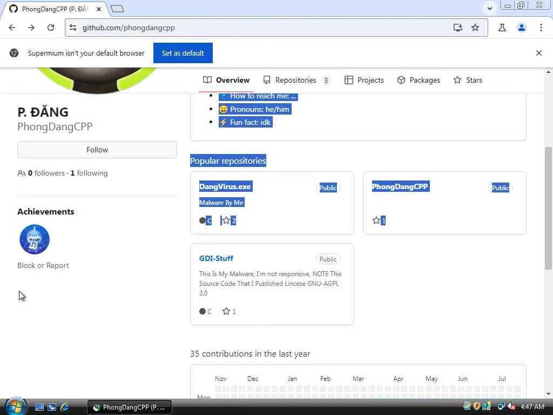View the 1 following list
The image size is (553, 415).
[x=89, y=173]
